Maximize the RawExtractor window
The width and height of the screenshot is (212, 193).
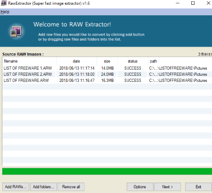coord(193,3)
